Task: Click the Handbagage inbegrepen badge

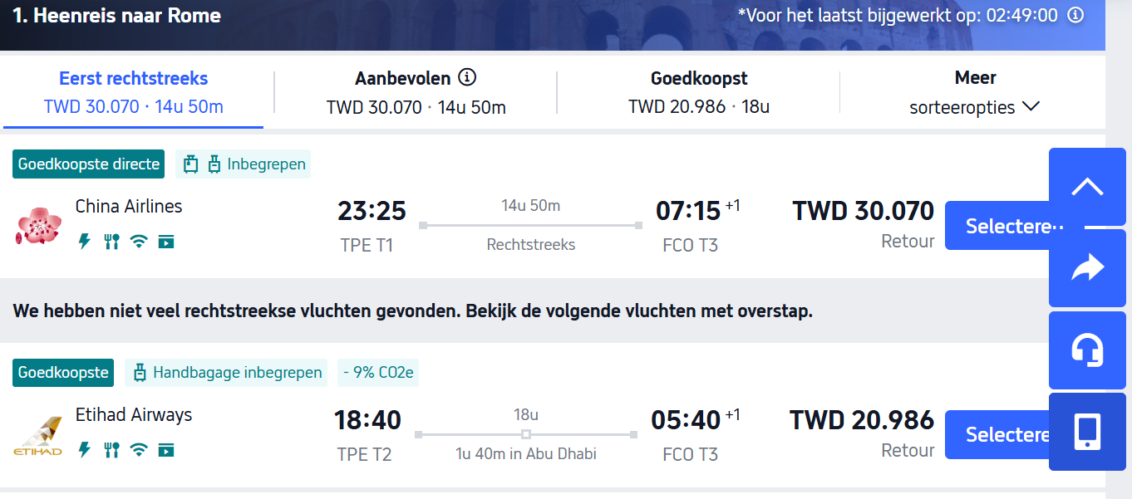Action: click(x=226, y=373)
